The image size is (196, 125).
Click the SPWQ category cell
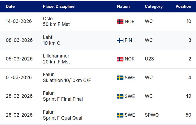152,115
